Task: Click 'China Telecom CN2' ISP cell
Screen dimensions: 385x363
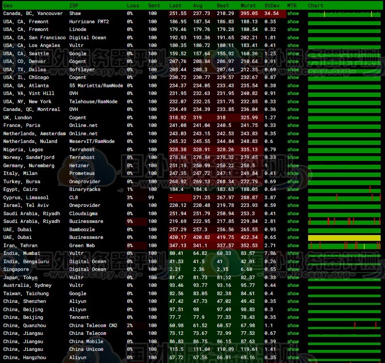Action: tap(93, 326)
